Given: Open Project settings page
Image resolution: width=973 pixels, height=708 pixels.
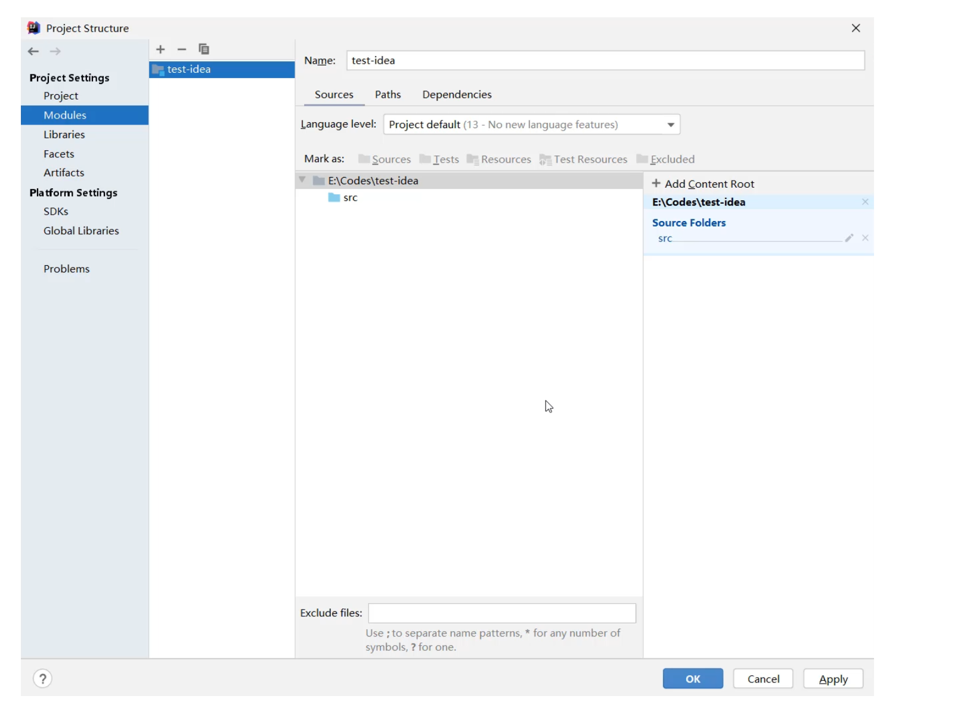Looking at the screenshot, I should click(x=61, y=96).
